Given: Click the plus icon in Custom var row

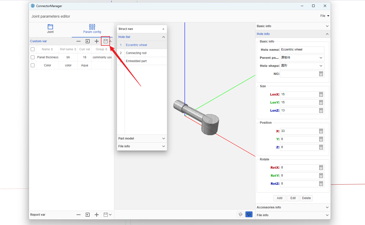Looking at the screenshot, I should point(97,41).
